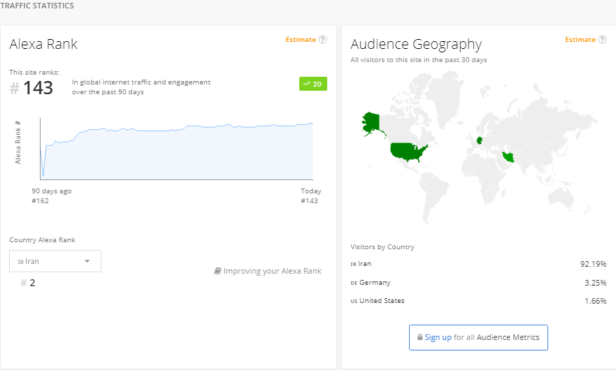This screenshot has width=616, height=370.
Task: Select Alaska on the world map
Action: pyautogui.click(x=371, y=122)
